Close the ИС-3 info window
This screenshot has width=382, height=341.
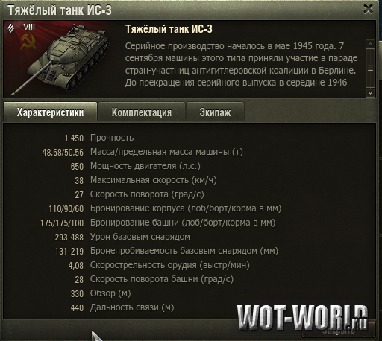[x=368, y=9]
